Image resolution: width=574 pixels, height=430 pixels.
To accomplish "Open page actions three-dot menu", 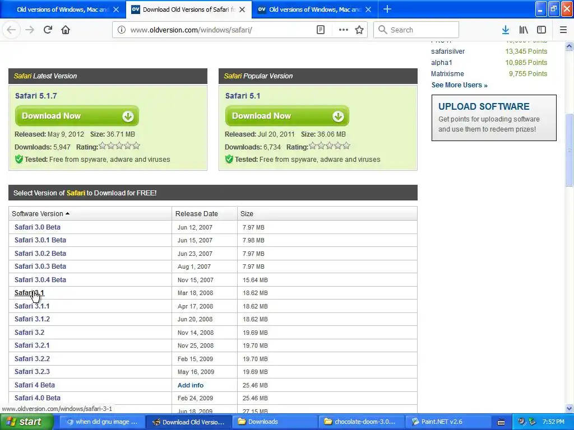I will [344, 30].
